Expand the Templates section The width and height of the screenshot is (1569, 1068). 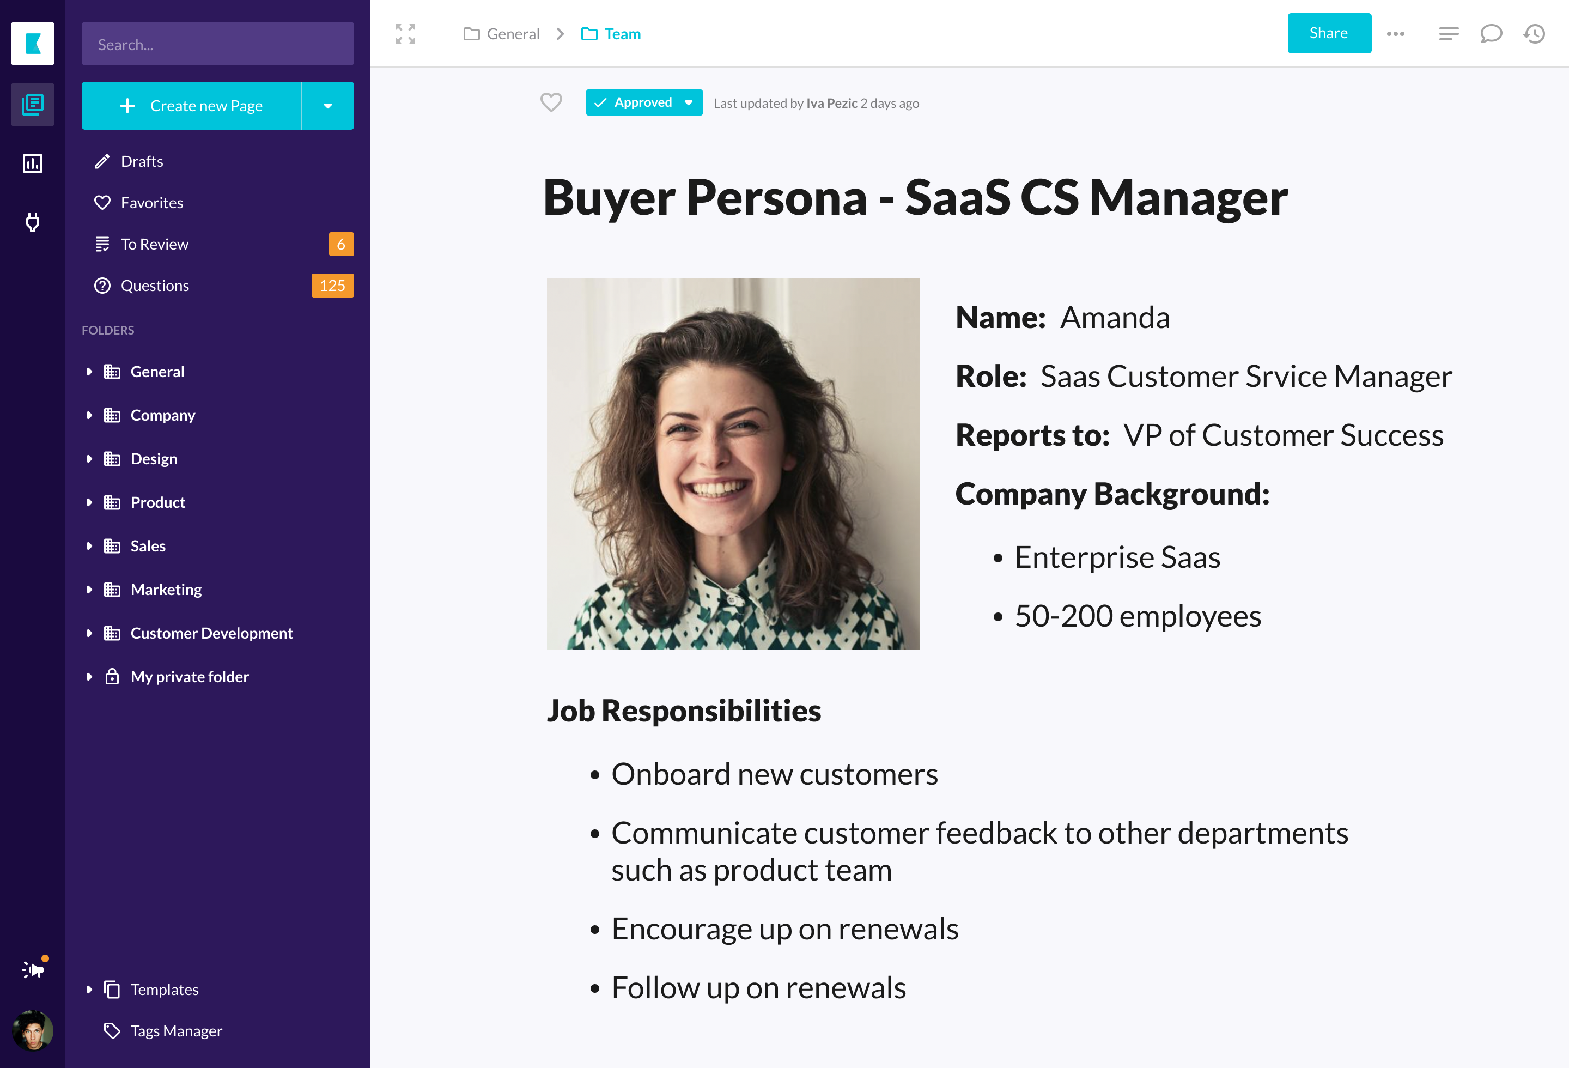(x=89, y=990)
